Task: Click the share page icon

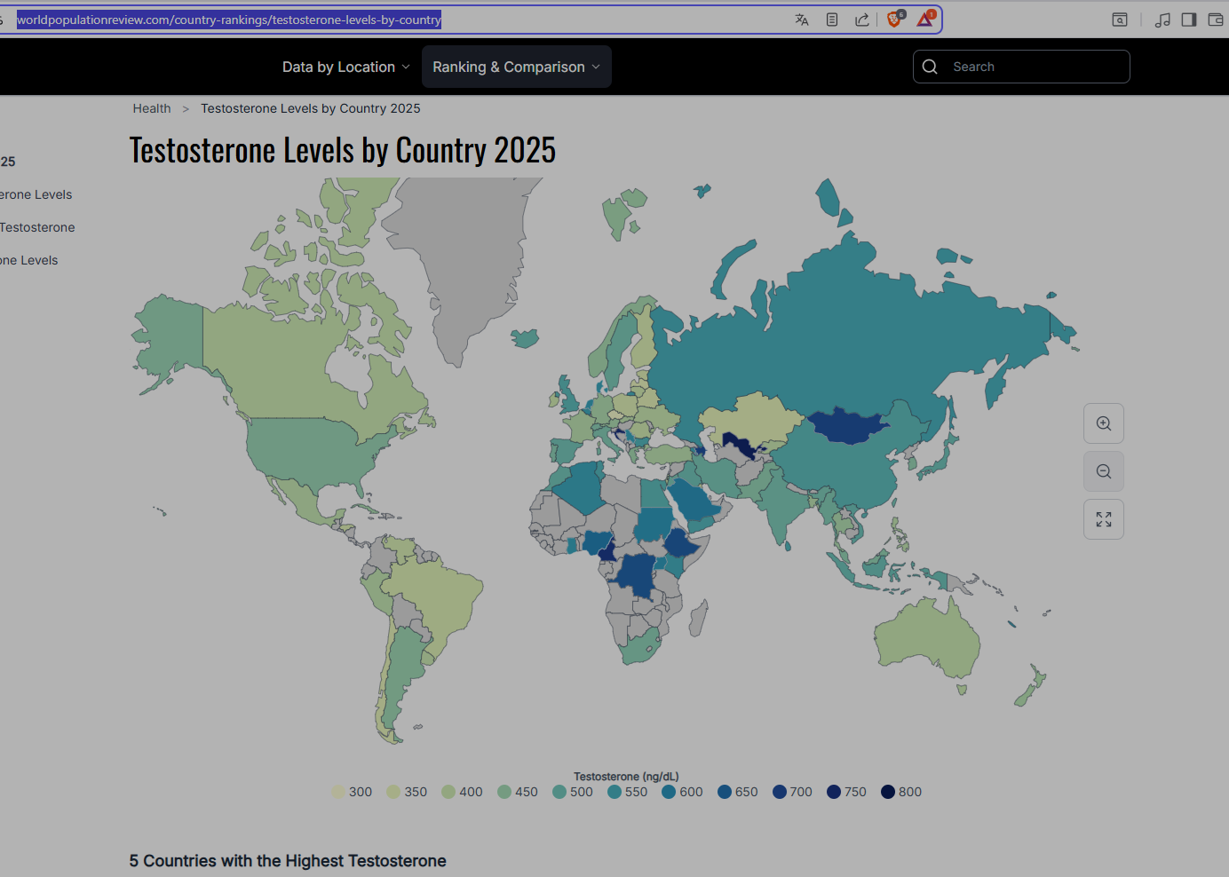Action: [862, 20]
